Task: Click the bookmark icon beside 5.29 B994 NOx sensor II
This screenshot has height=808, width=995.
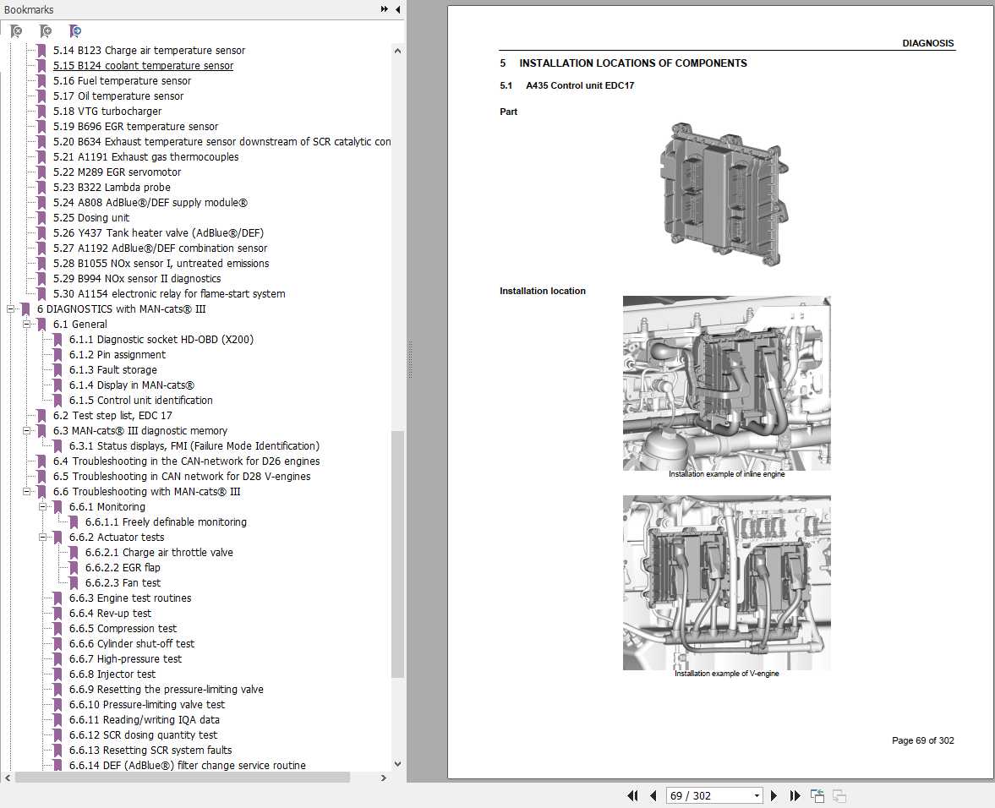Action: 41,278
